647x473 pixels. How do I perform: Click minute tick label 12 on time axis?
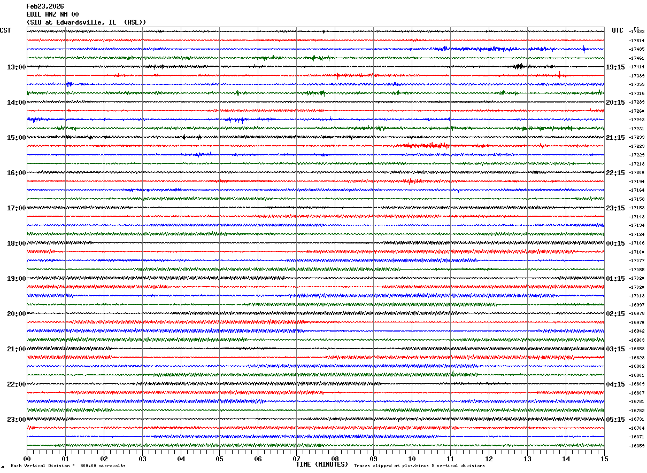pos(489,458)
